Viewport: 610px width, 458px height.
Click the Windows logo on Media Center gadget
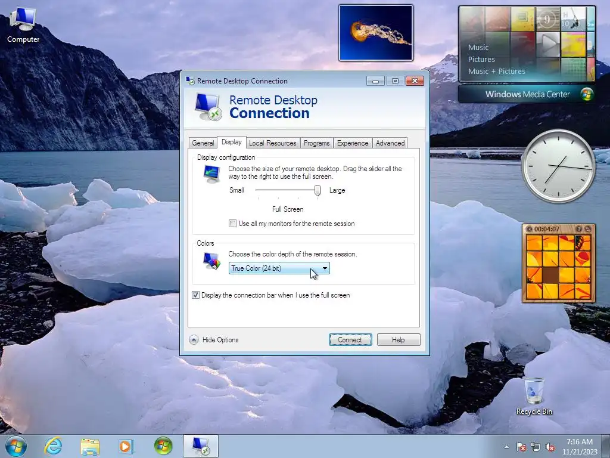(x=587, y=94)
